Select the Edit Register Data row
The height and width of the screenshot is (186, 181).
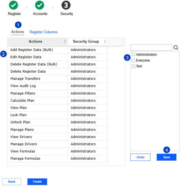tap(58, 57)
